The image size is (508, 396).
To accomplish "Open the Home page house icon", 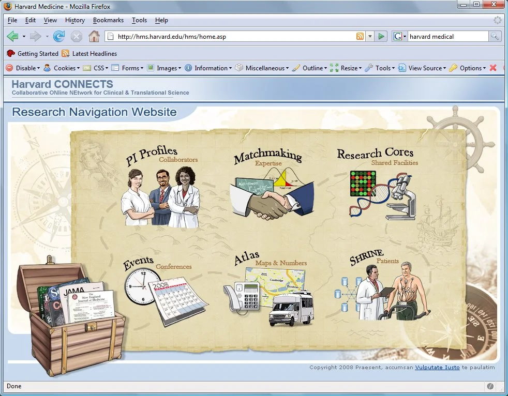I will coord(94,36).
